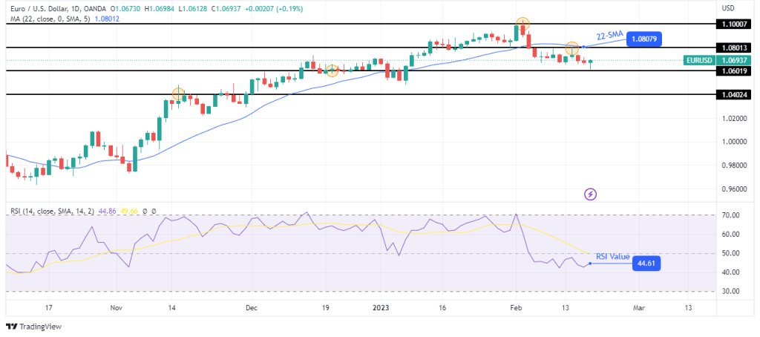Click the 44.86 RSI reading in legend
The height and width of the screenshot is (337, 760).
pos(106,212)
